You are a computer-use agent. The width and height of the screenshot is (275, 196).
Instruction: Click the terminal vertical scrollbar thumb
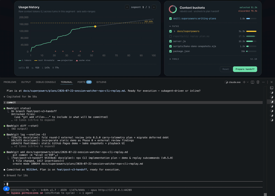[x=265, y=194]
